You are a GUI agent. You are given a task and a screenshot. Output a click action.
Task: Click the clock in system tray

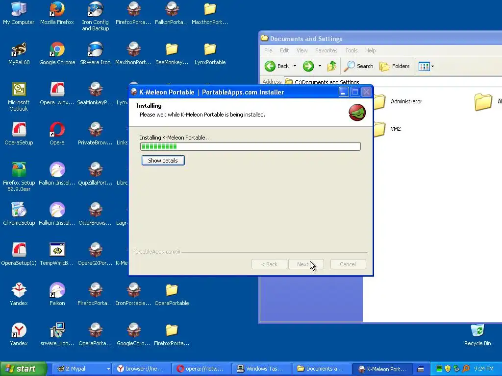483,369
